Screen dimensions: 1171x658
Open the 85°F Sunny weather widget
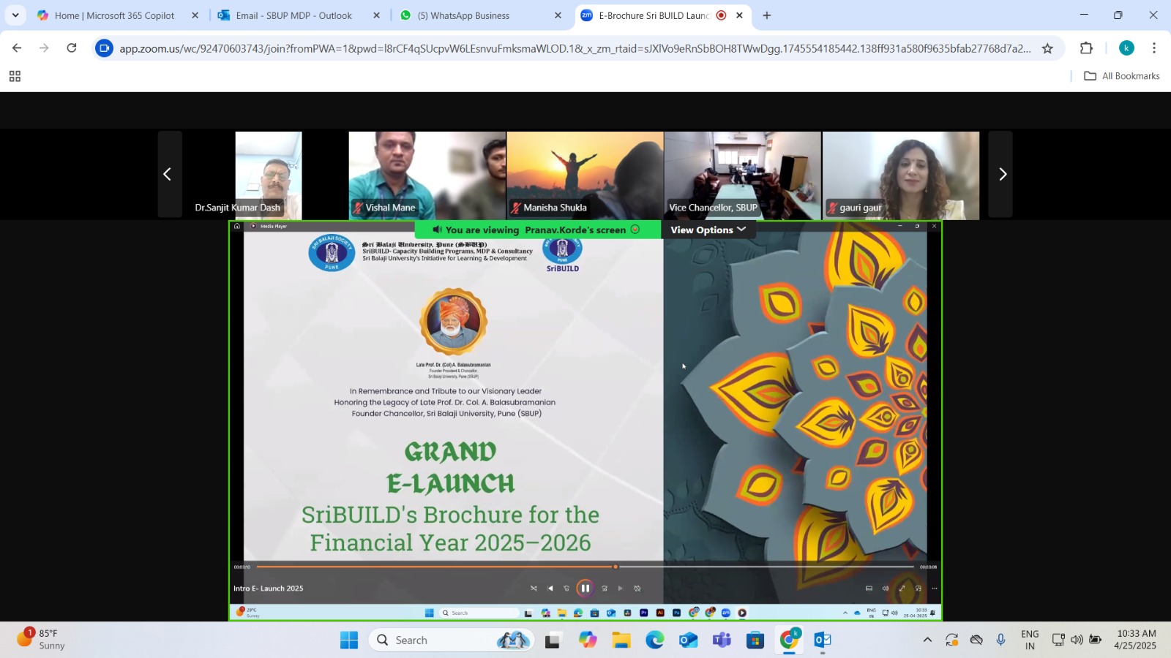[x=42, y=640]
